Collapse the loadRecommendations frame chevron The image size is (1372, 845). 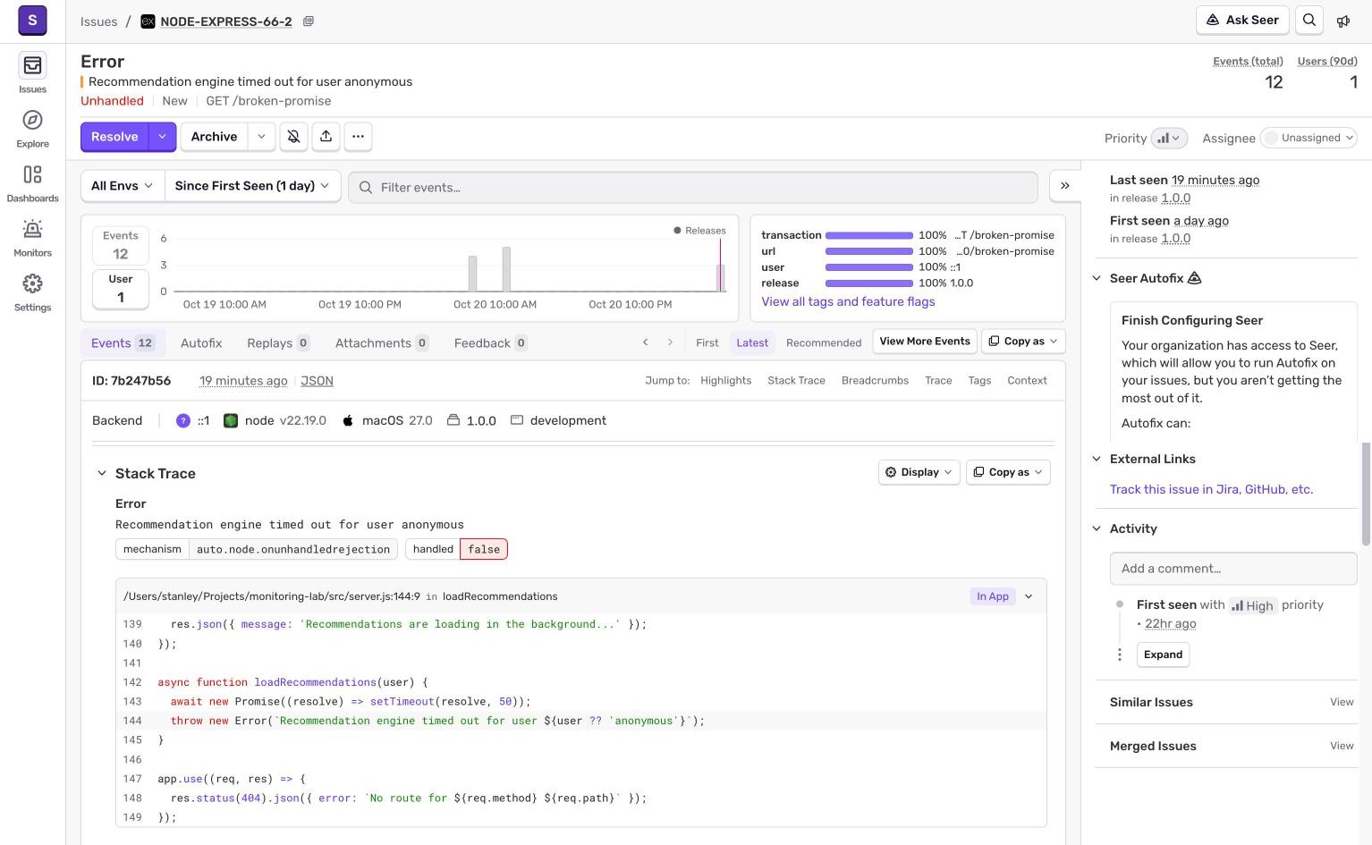tap(1029, 596)
